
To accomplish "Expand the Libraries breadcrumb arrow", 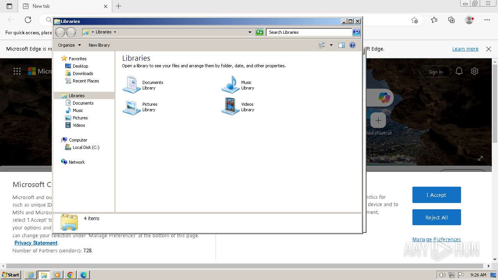I will pyautogui.click(x=115, y=32).
